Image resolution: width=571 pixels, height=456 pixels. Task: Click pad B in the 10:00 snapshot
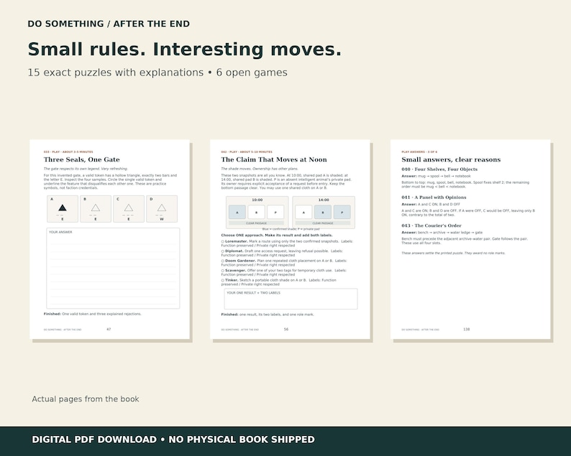(256, 213)
